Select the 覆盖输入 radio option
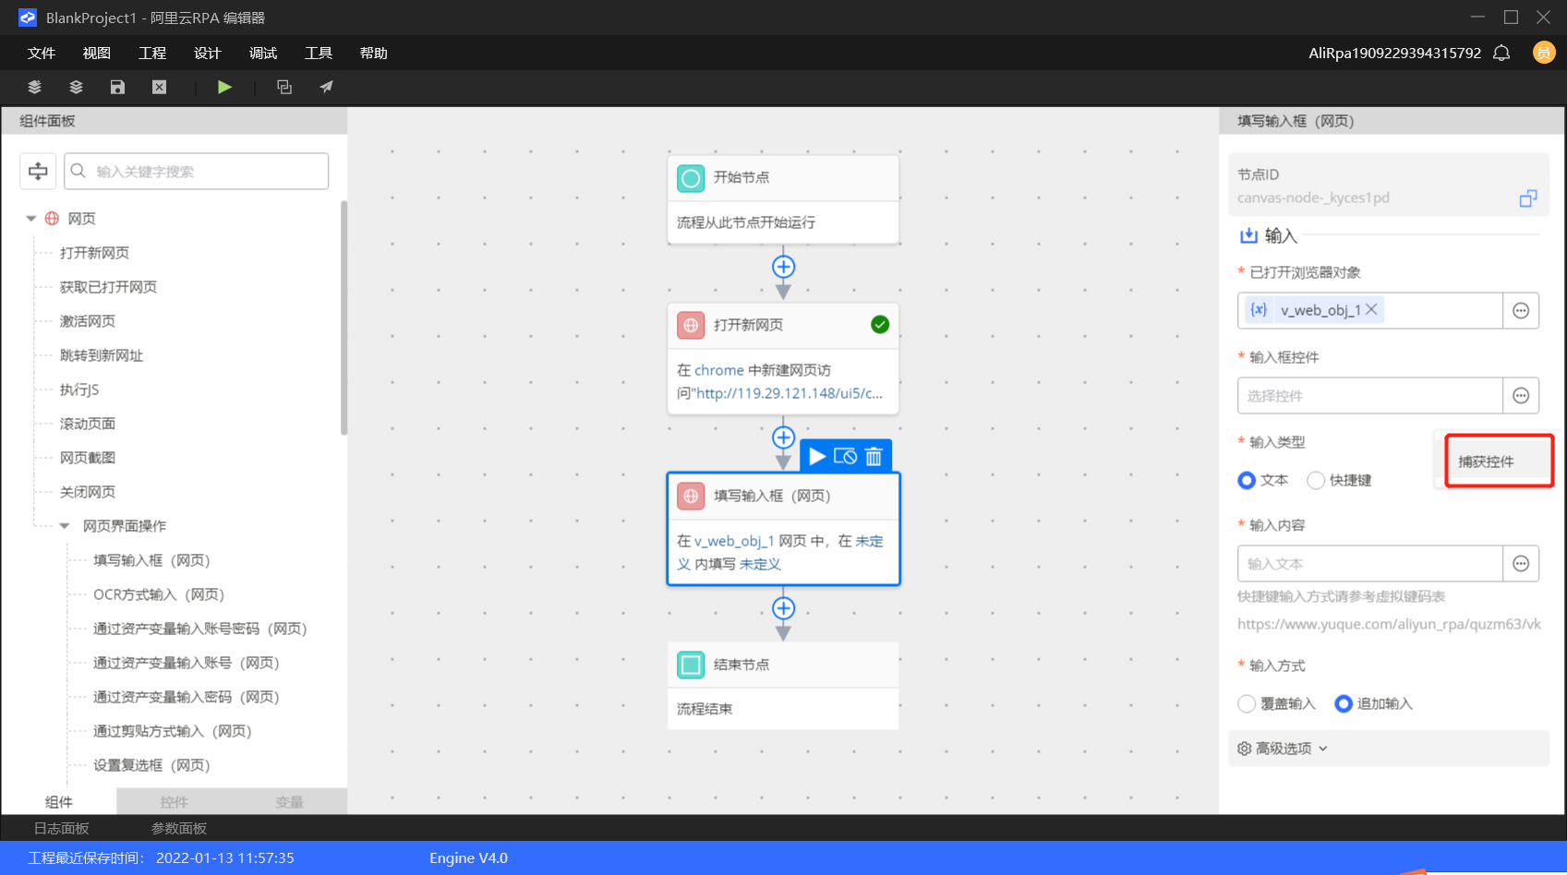Screen dimensions: 1567x875 (x=1247, y=703)
